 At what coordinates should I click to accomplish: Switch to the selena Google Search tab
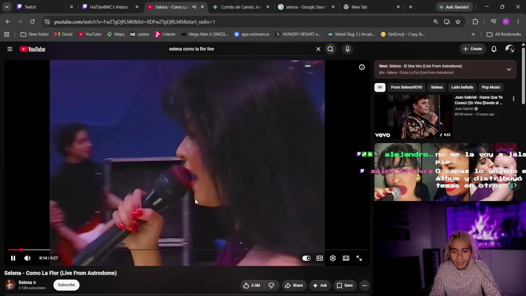pos(307,7)
